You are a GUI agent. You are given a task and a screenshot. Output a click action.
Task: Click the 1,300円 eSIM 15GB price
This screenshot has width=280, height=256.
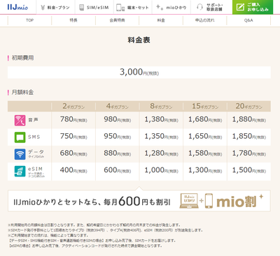[205, 170]
